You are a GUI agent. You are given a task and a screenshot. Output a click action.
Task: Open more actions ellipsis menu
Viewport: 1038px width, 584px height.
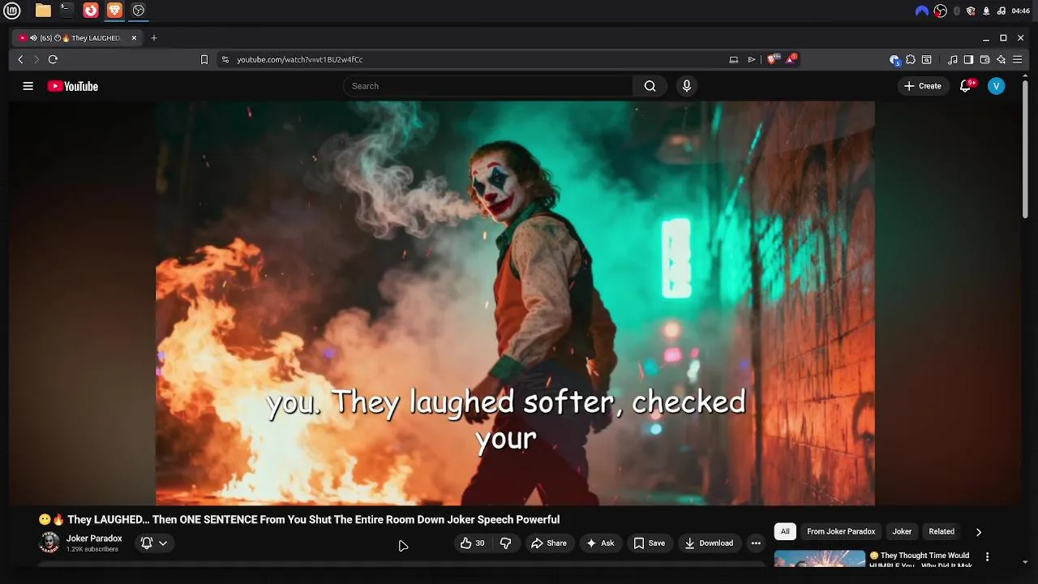(x=756, y=543)
